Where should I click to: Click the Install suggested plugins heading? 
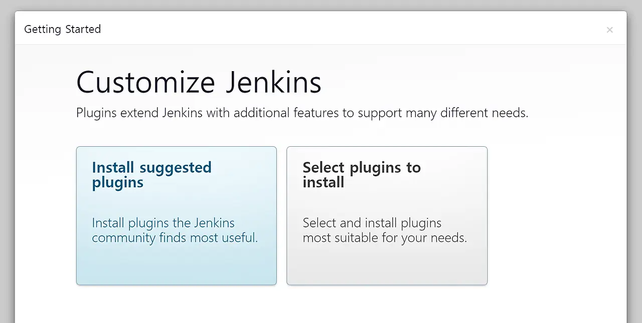pyautogui.click(x=151, y=175)
